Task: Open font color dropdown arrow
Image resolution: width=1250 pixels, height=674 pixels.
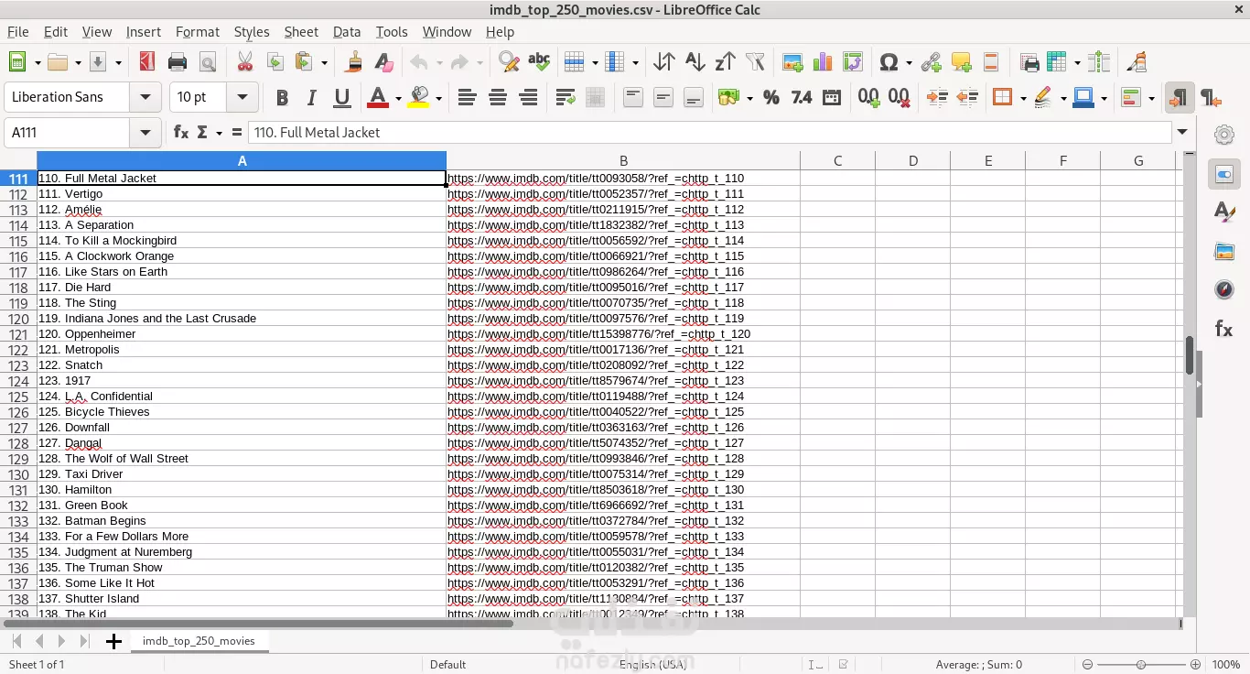Action: [x=398, y=98]
